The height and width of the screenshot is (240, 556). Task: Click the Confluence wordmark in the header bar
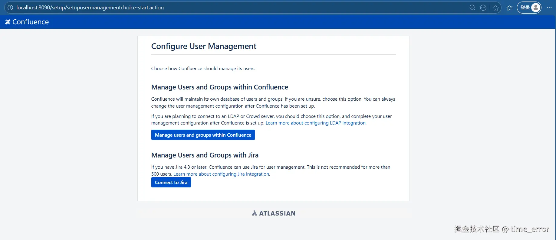pos(31,22)
